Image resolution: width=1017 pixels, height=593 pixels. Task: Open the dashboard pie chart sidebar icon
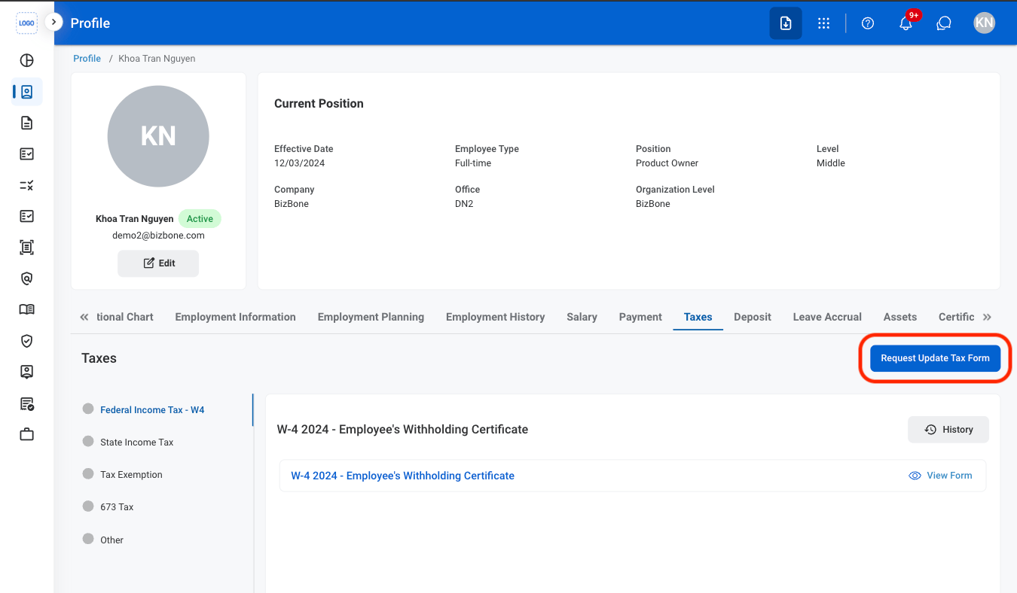coord(26,61)
